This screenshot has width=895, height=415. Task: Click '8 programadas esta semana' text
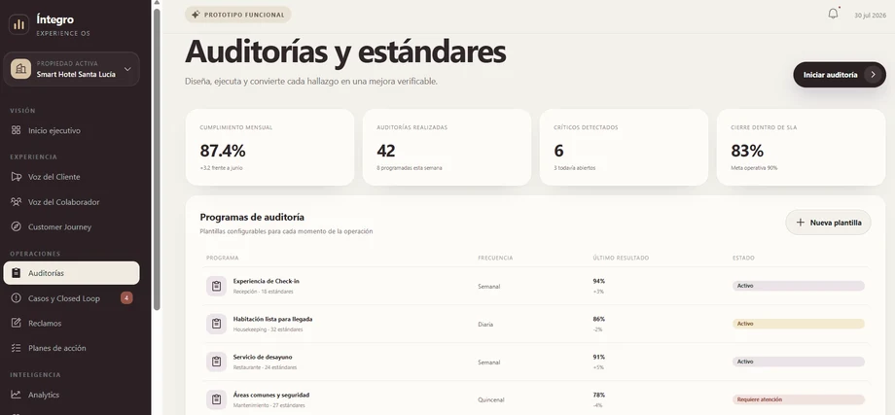pyautogui.click(x=410, y=168)
